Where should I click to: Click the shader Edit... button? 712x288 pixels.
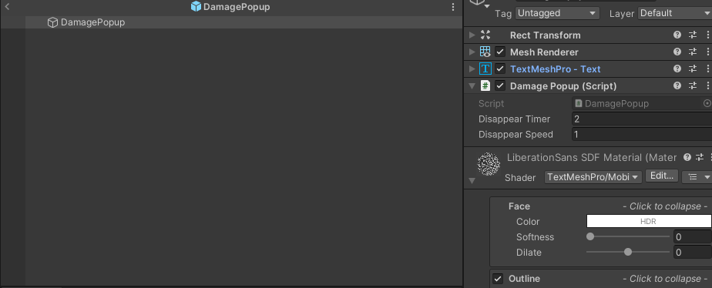tap(662, 176)
